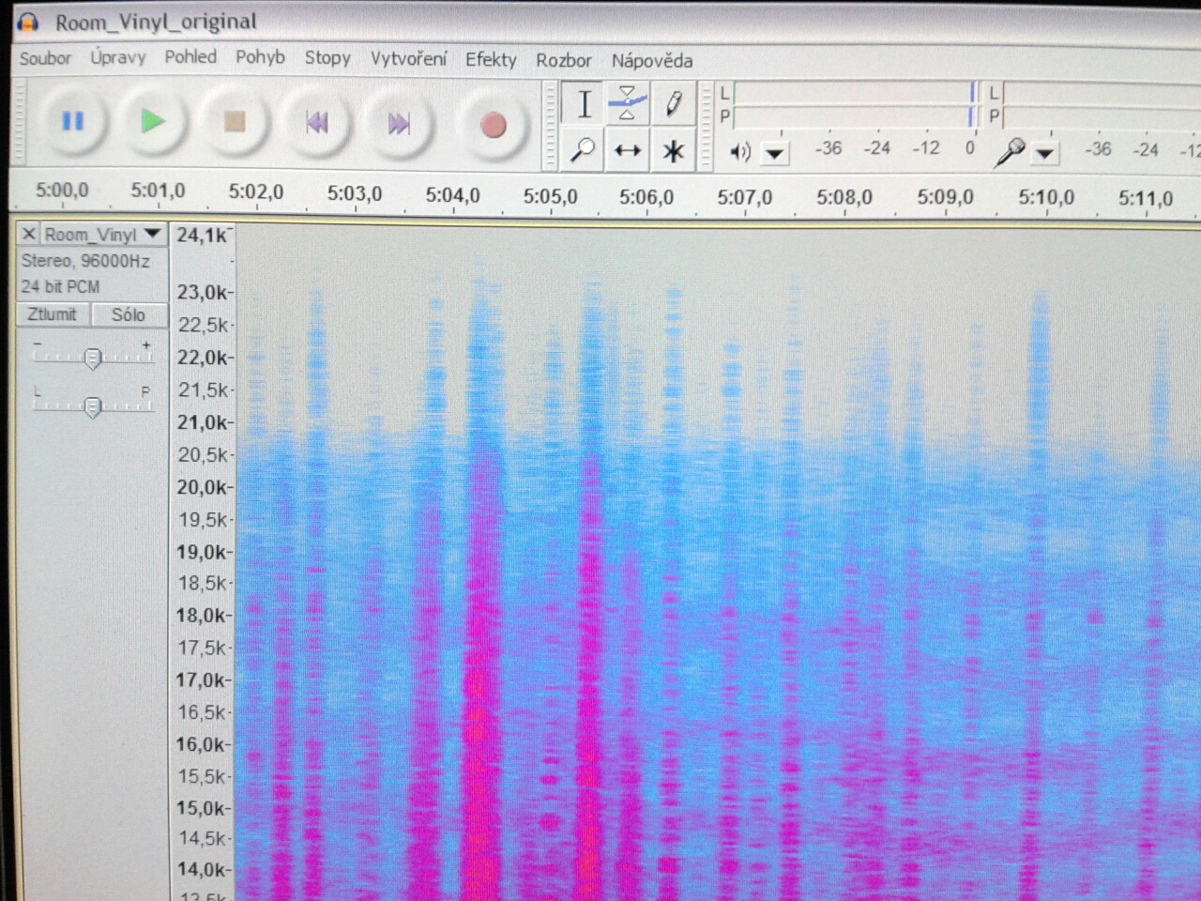Select the Draw pencil tool
This screenshot has width=1201, height=901.
673,104
